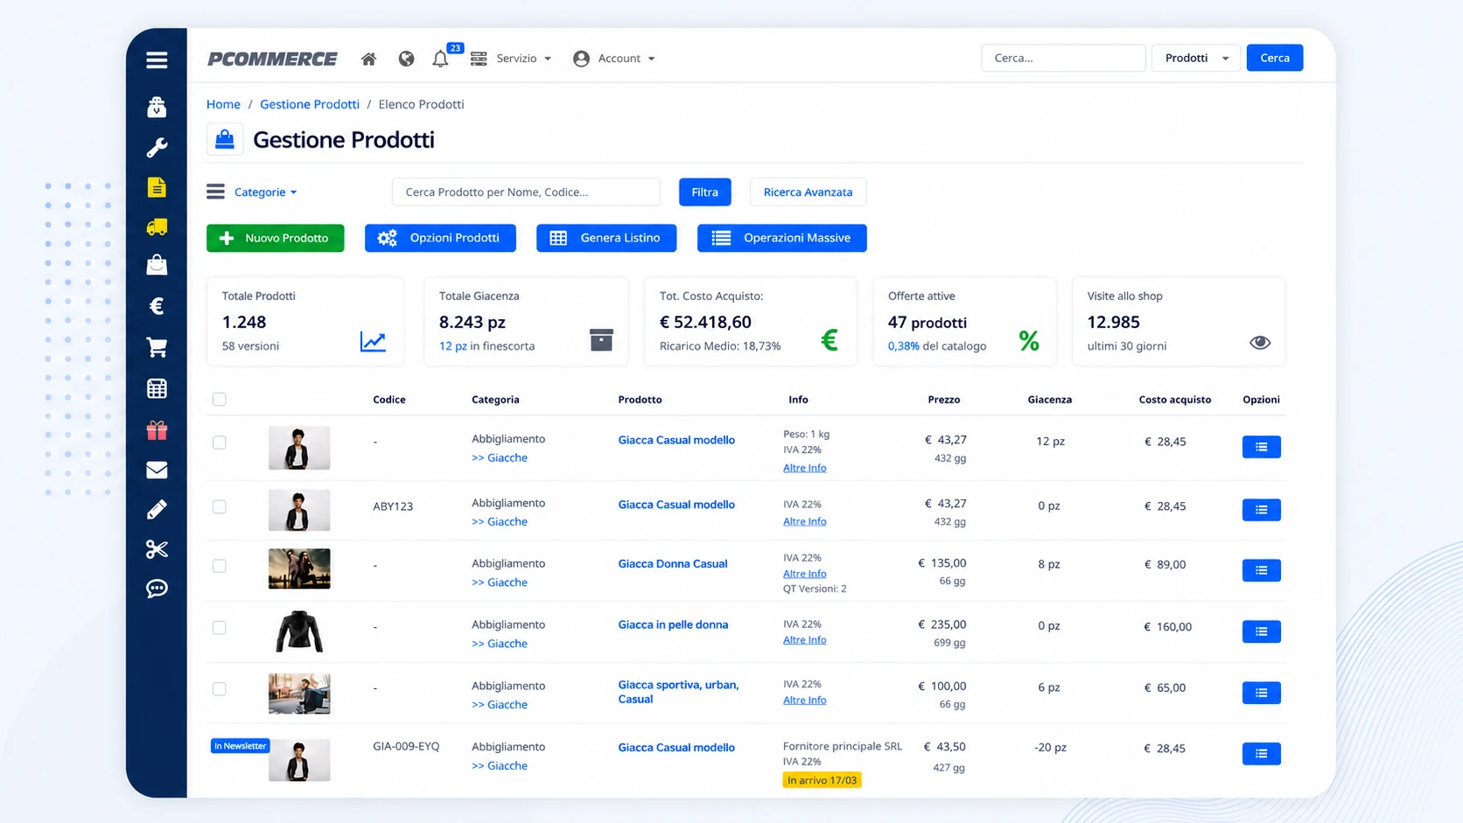This screenshot has height=823, width=1463.
Task: Open options menu for GIA-009-EYQ row
Action: [1261, 754]
